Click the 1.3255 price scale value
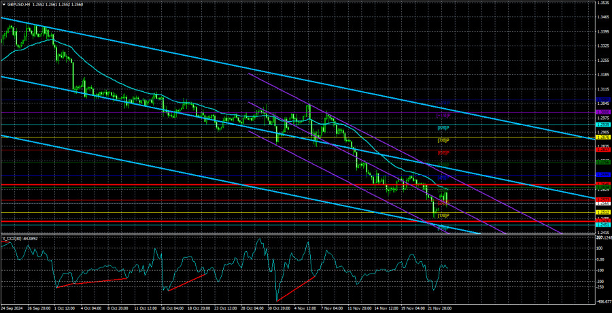 click(x=602, y=61)
